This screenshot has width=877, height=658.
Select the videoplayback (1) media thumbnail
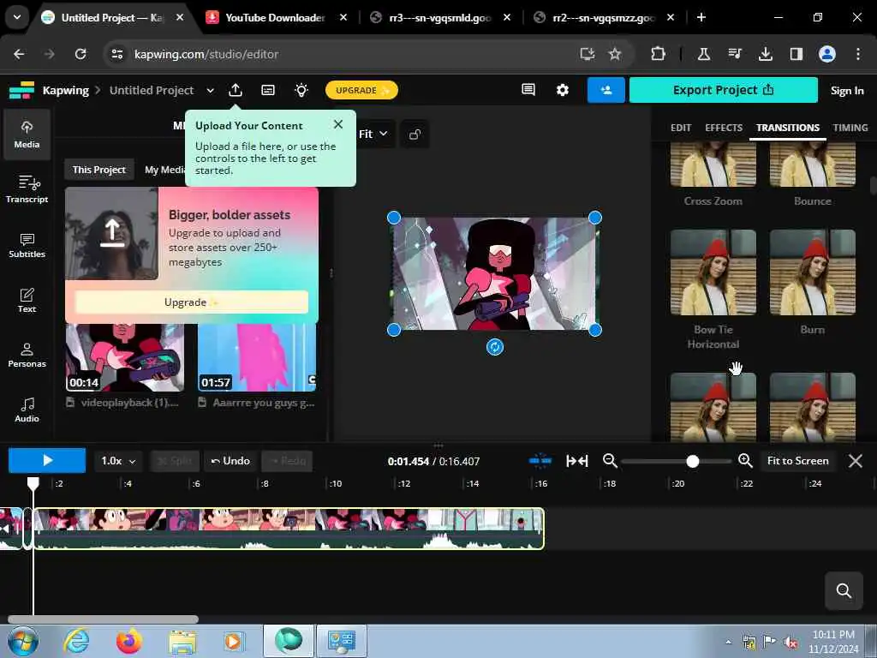click(125, 358)
